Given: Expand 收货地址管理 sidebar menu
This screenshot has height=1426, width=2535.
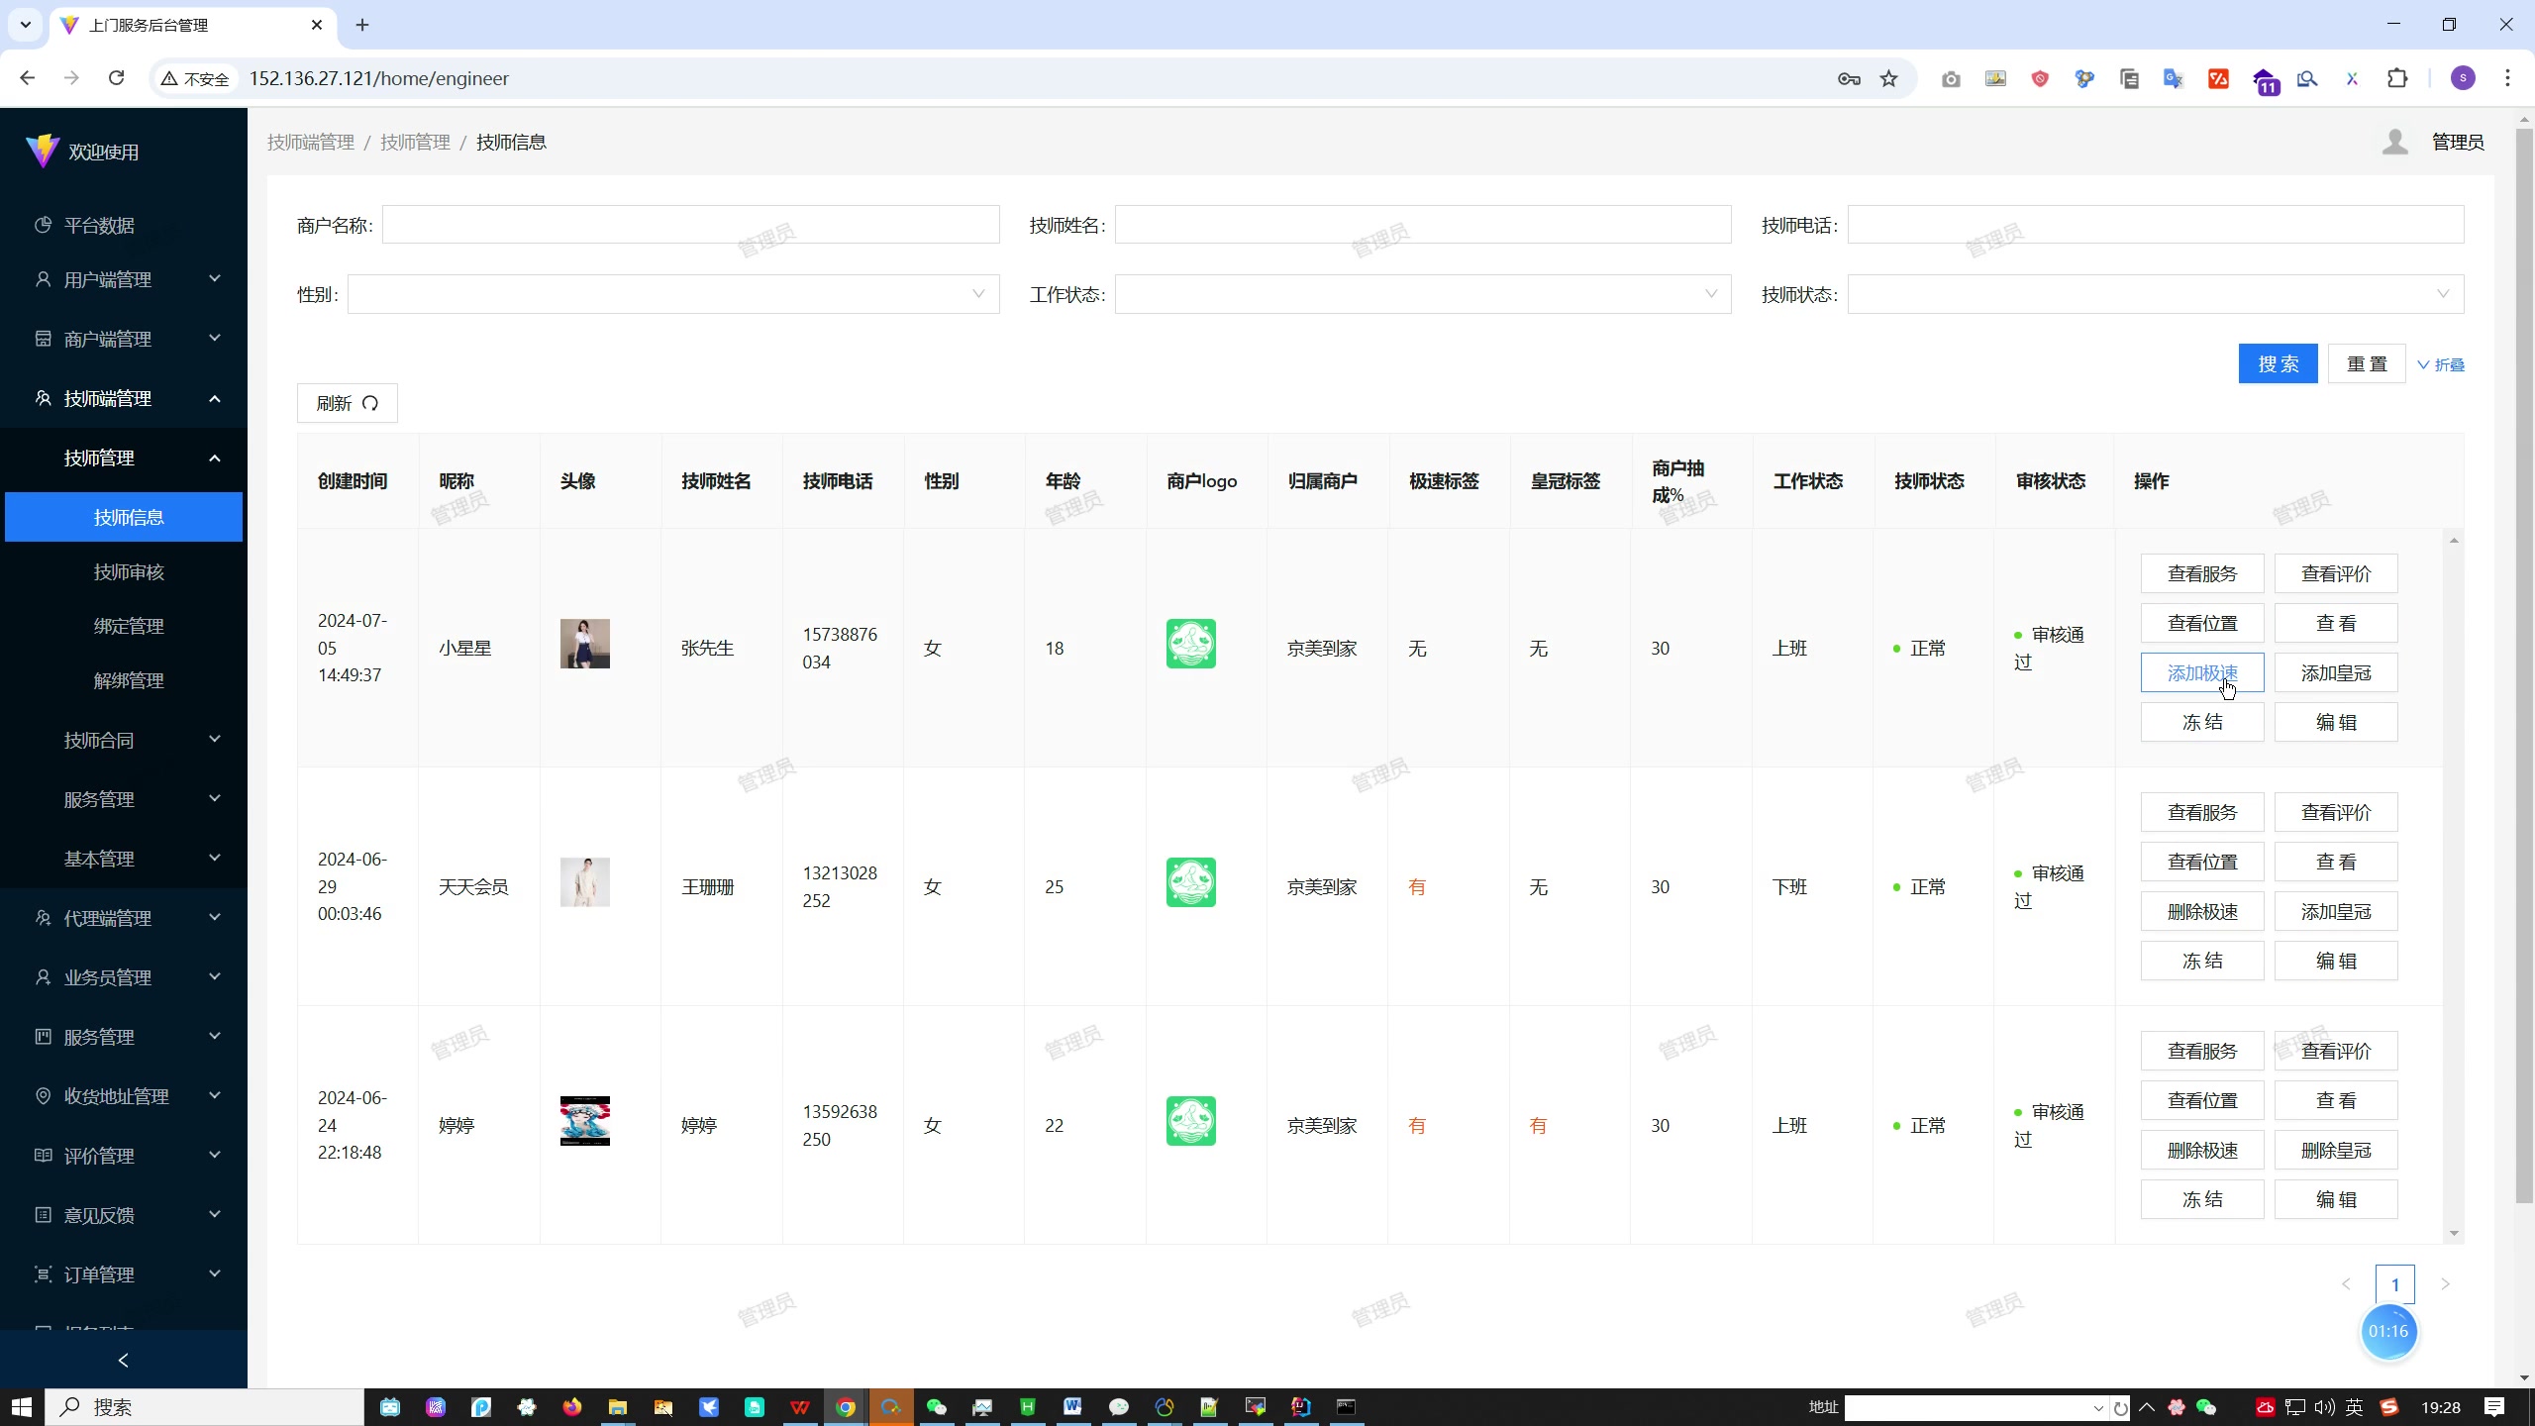Looking at the screenshot, I should pos(124,1096).
